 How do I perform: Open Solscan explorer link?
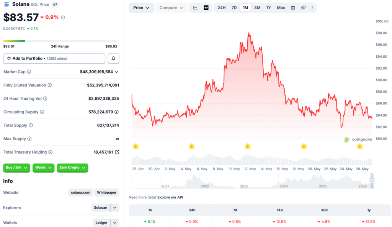click(x=101, y=208)
